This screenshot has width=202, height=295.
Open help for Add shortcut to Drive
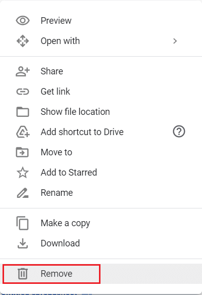[x=179, y=132]
